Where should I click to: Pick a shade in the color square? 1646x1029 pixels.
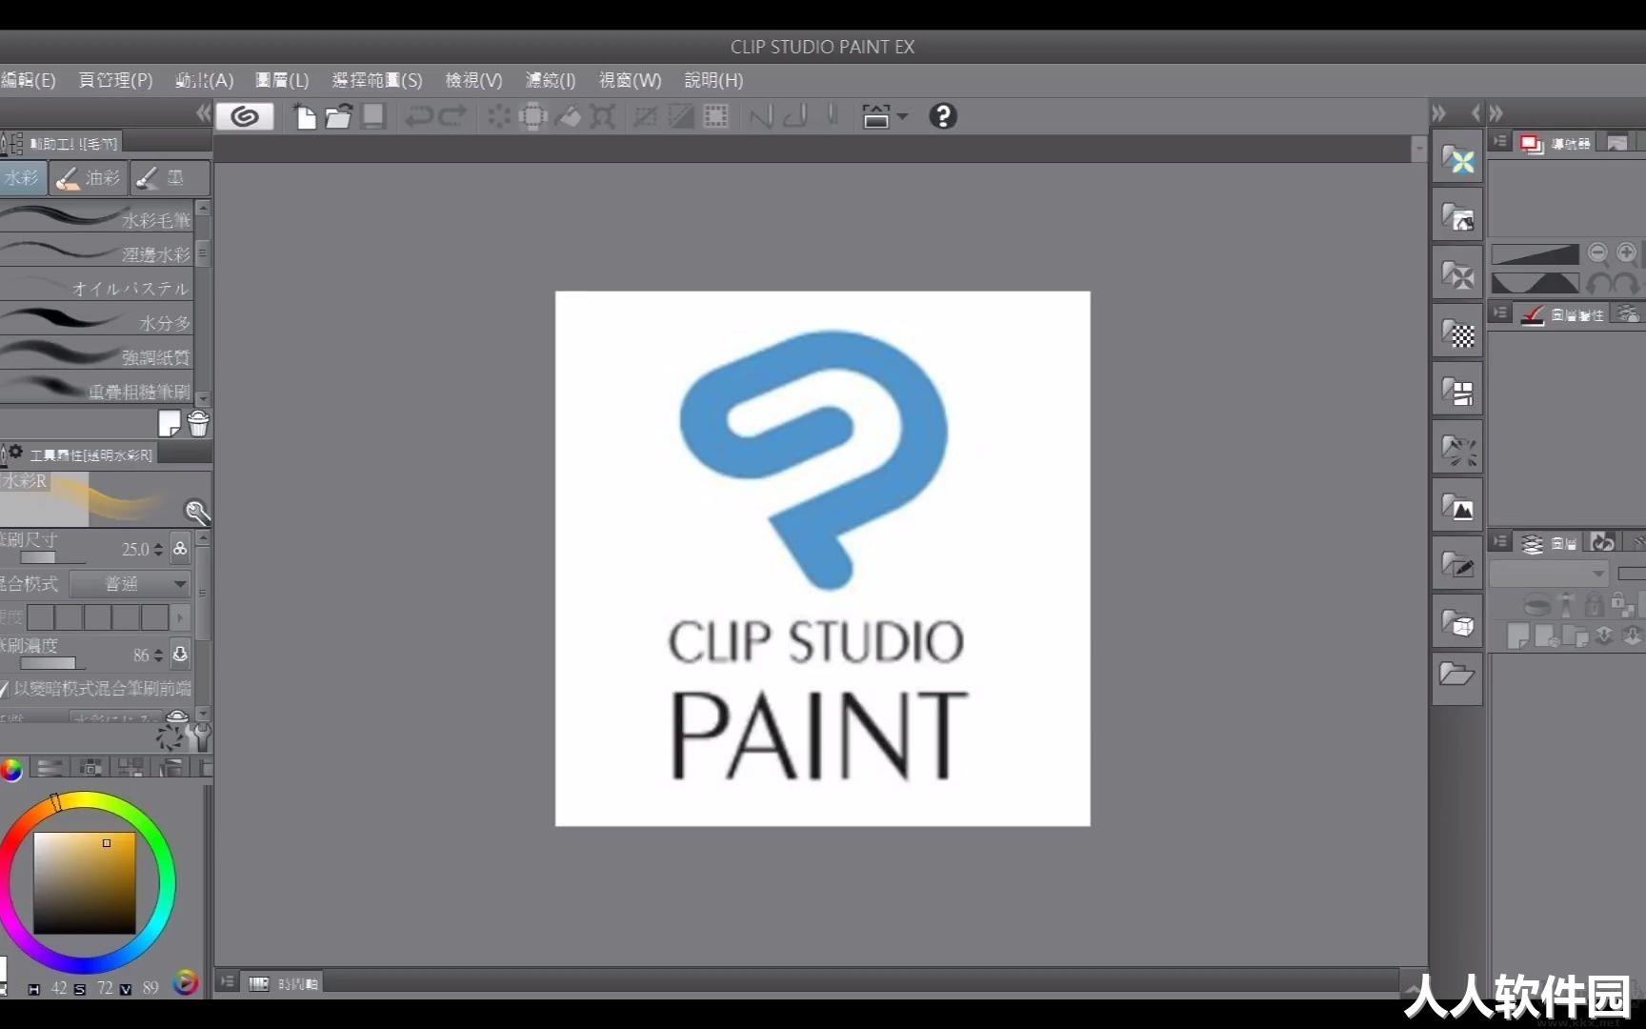(85, 882)
